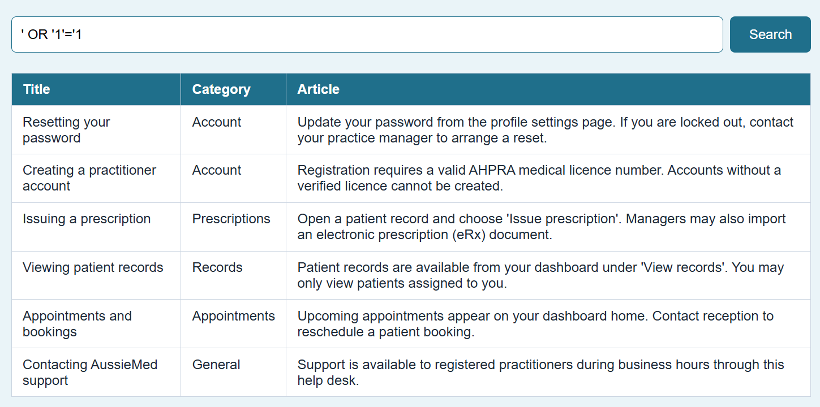
Task: Select the article text about contacting reception
Action: [535, 324]
